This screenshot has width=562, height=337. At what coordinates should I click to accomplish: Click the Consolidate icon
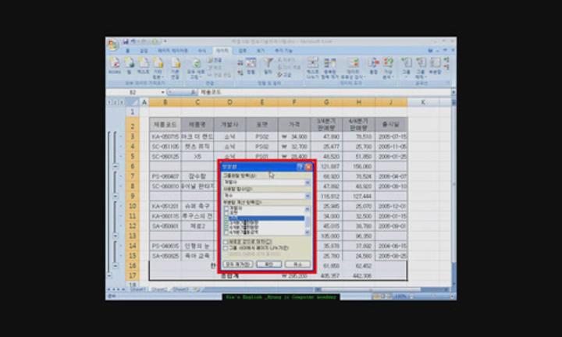[373, 66]
